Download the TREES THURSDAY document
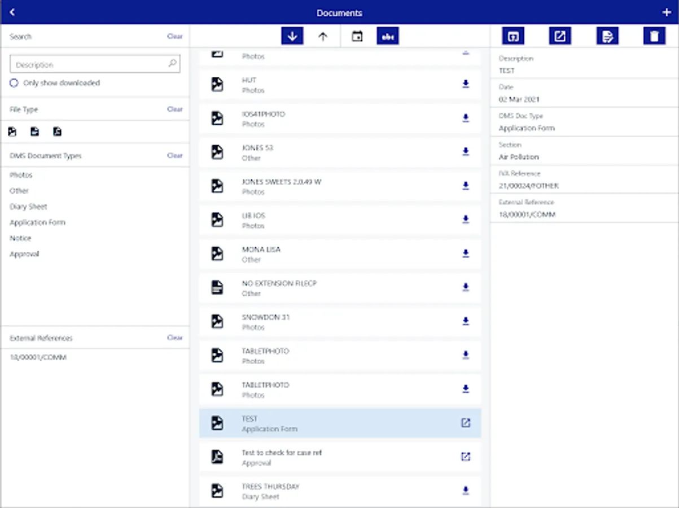679x508 pixels. (466, 491)
